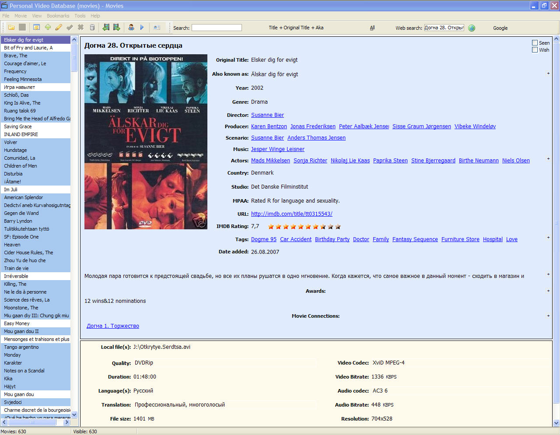Toggle the Seen checkbox
This screenshot has height=435, width=560.
(535, 42)
